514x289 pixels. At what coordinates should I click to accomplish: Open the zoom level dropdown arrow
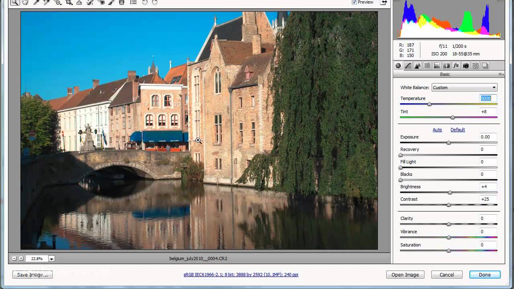click(x=51, y=259)
